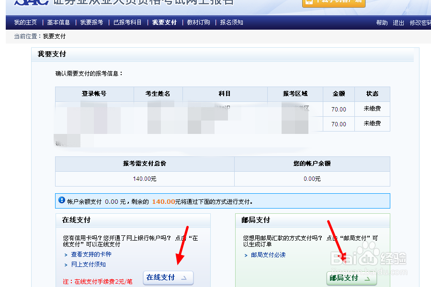Click the blue info icon in the balance notice
The height and width of the screenshot is (287, 431).
(61, 200)
